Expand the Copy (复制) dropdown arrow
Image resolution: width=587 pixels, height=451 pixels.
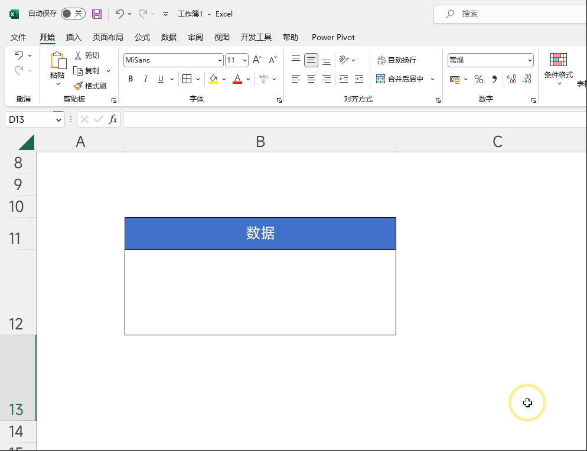pyautogui.click(x=108, y=71)
